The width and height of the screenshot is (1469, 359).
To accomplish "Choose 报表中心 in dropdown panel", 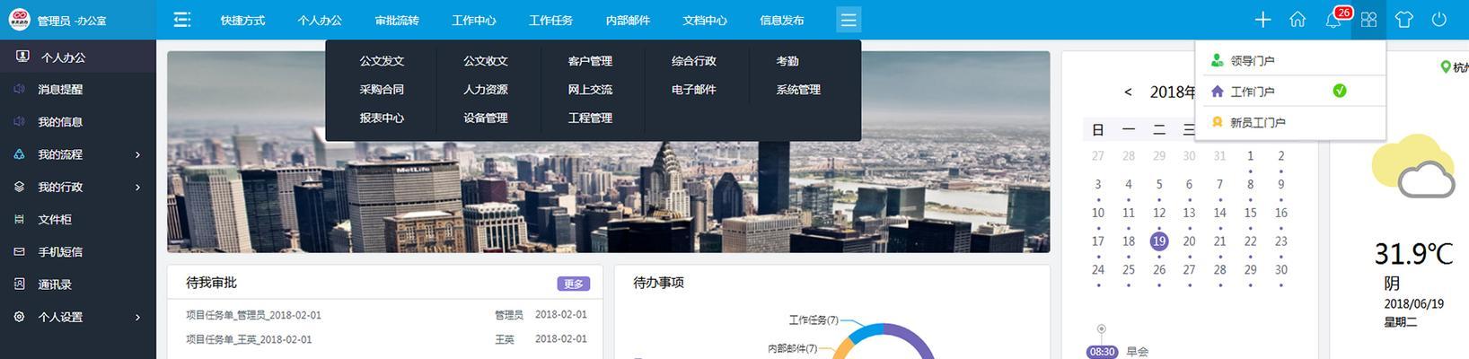I will click(x=382, y=118).
